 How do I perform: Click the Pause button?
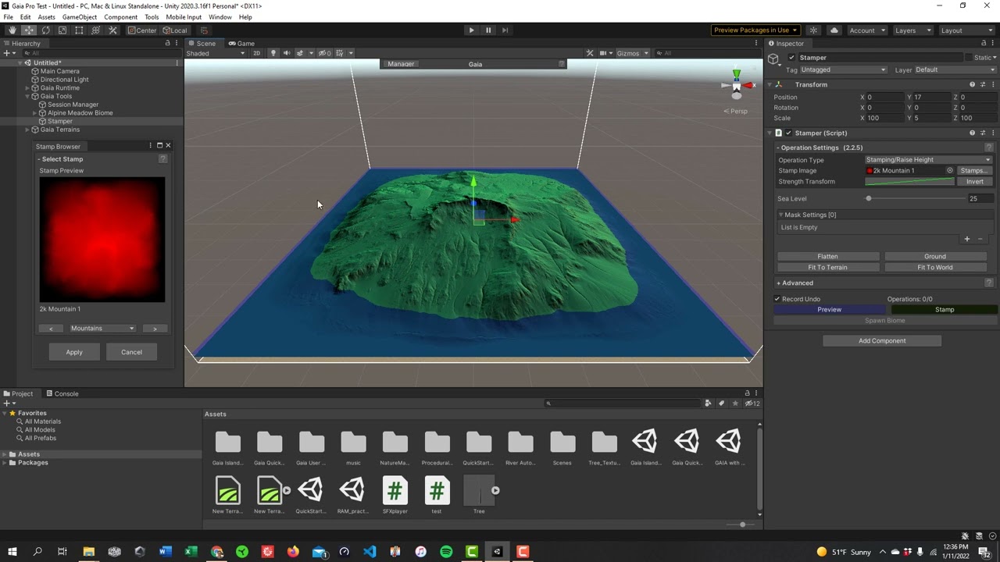[x=488, y=30]
